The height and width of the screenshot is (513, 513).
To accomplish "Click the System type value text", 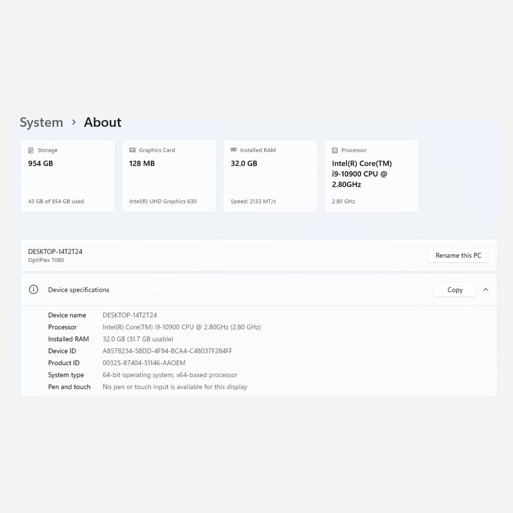I will (x=170, y=375).
